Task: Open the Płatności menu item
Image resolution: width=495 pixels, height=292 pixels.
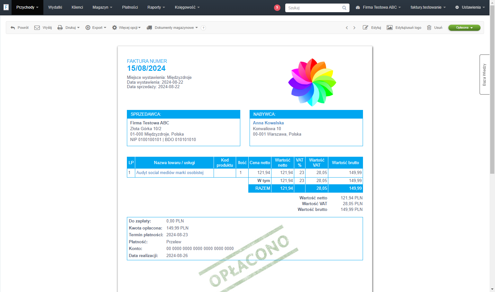Action: click(x=130, y=7)
